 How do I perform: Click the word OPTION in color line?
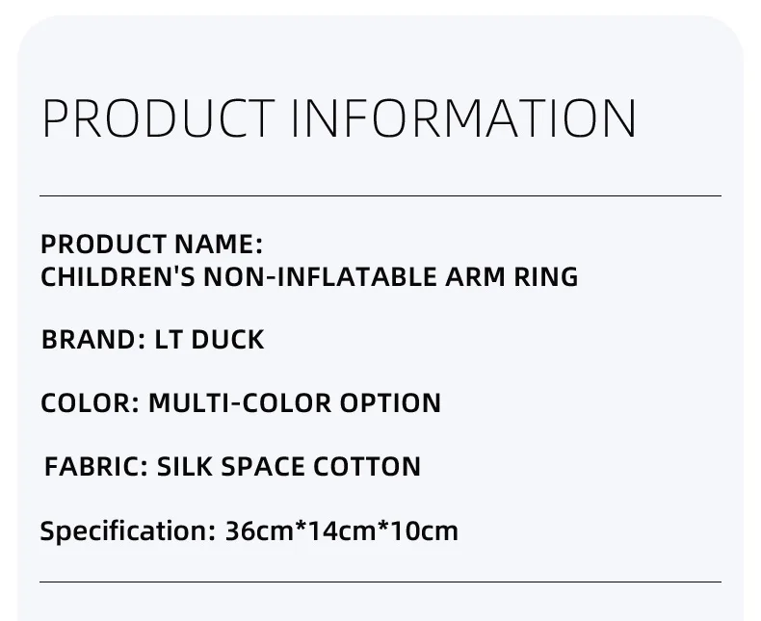390,402
